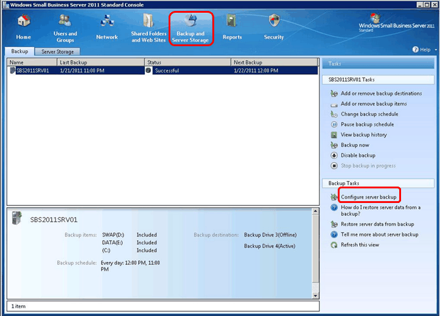
Task: Click the Pause backup schedule link
Action: coord(367,125)
